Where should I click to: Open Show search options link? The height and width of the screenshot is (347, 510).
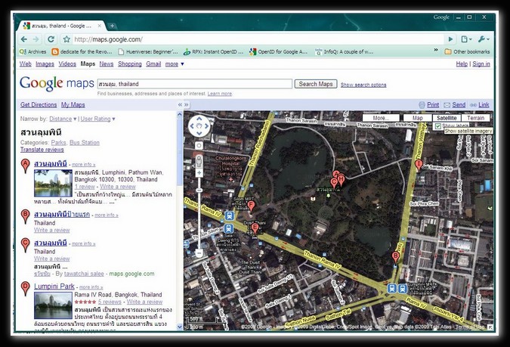coord(363,85)
